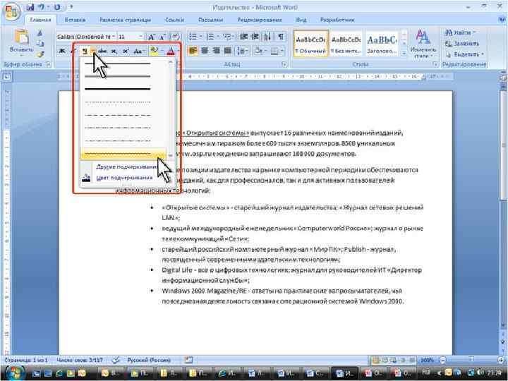
Task: Switch to Рецензирование (Review) tab
Action: point(260,20)
